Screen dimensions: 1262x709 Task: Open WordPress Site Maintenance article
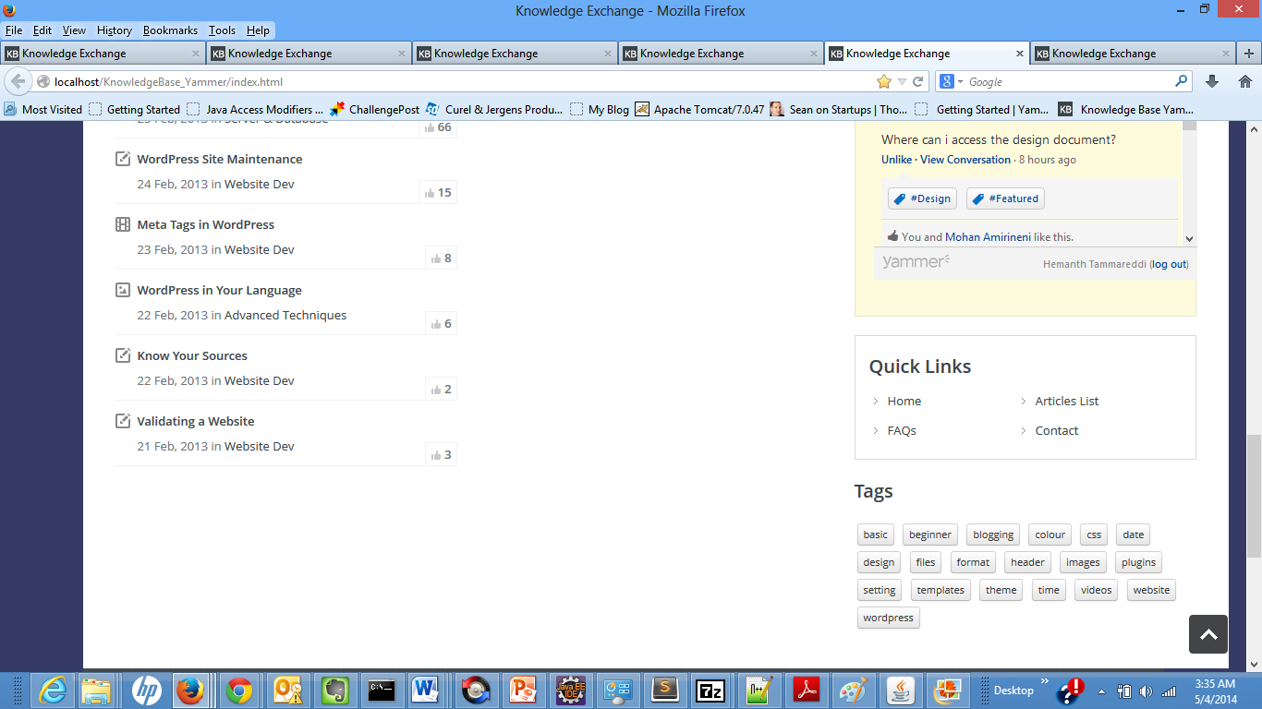coord(220,159)
